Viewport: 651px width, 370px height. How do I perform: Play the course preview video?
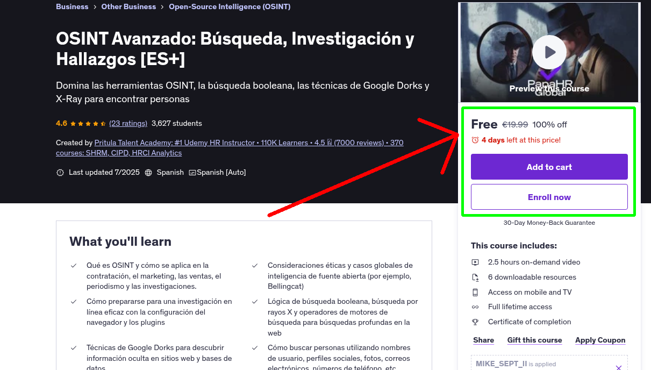coord(549,52)
